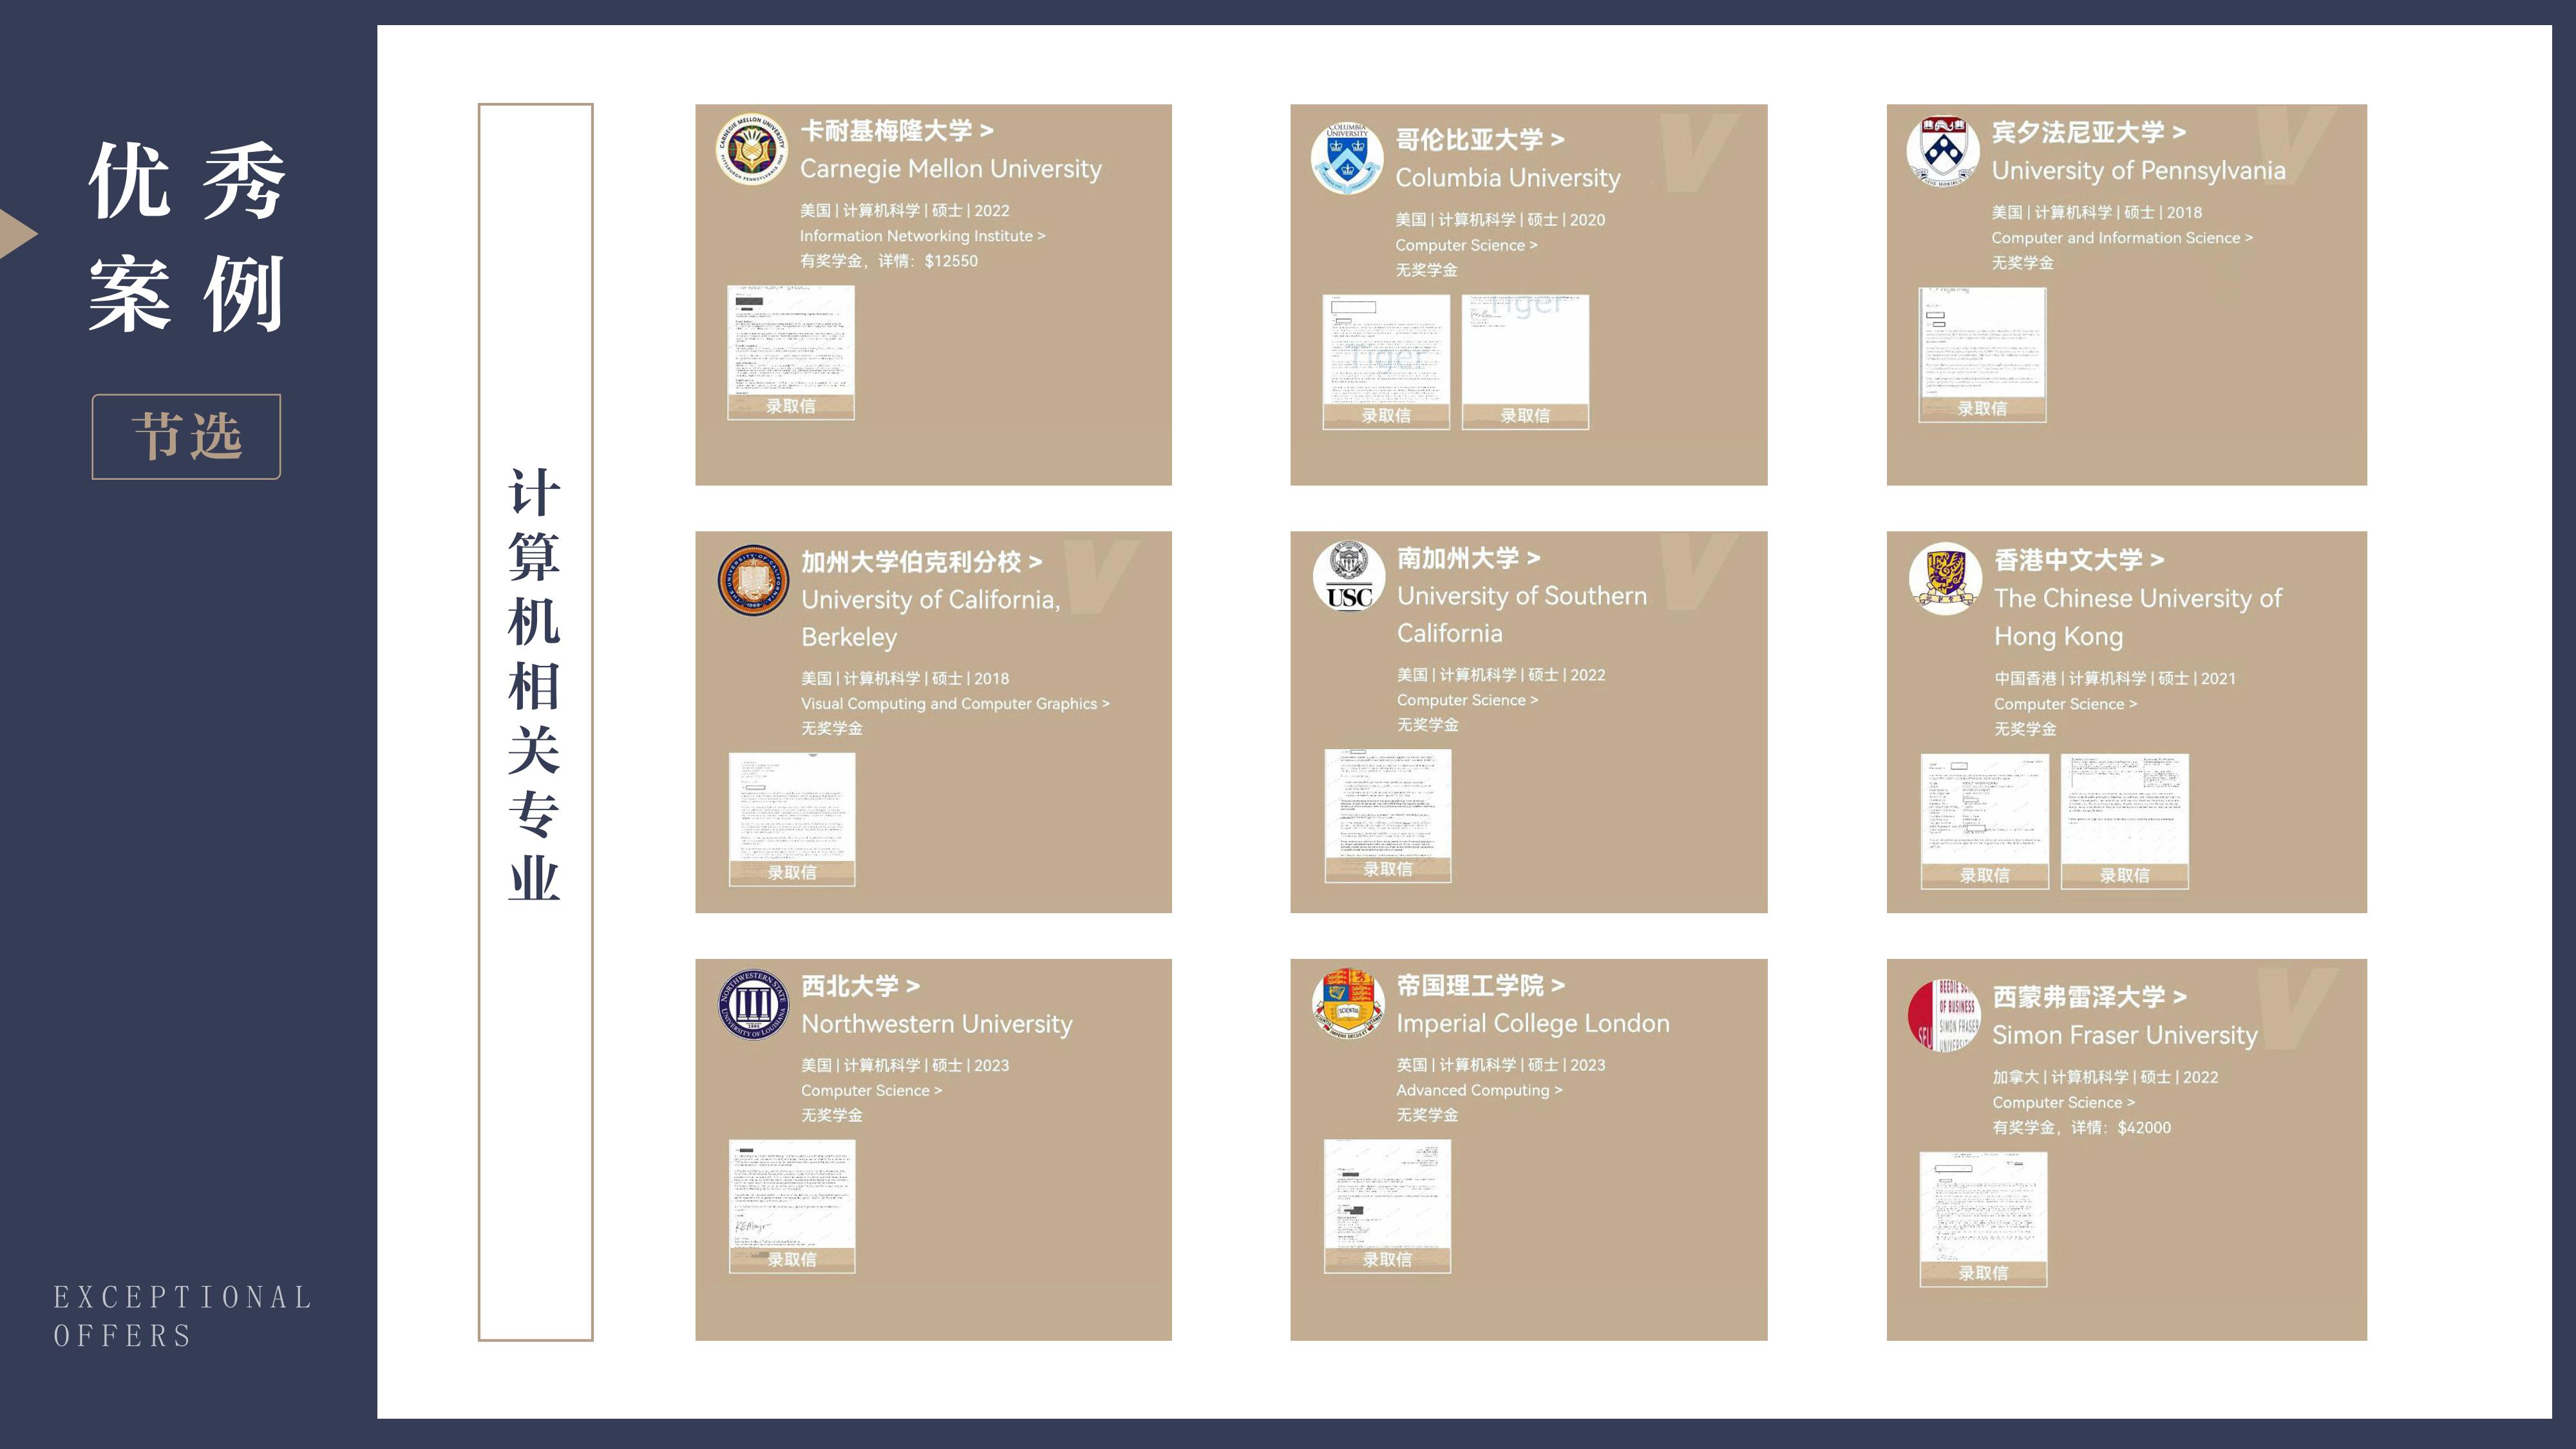Open the 南加州大学 > heading link
The height and width of the screenshot is (1449, 2576).
[x=1468, y=558]
